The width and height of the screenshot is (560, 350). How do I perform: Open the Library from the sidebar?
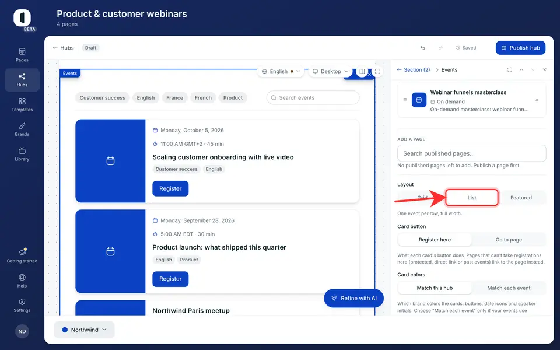22,154
